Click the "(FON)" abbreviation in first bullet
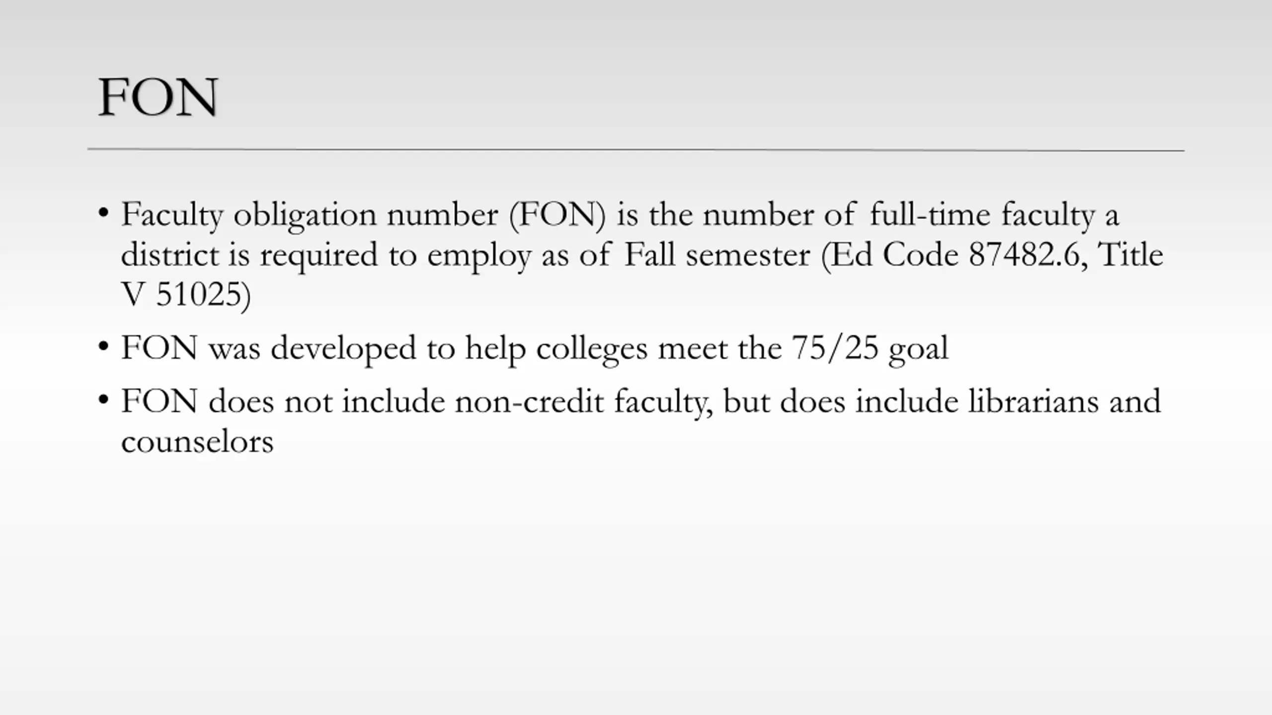 point(557,216)
